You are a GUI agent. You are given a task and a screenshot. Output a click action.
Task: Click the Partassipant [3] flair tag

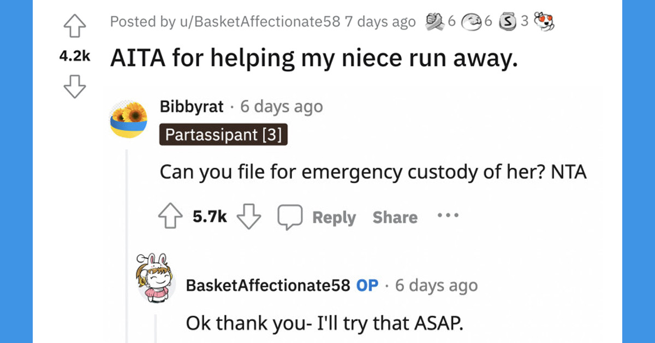click(223, 134)
